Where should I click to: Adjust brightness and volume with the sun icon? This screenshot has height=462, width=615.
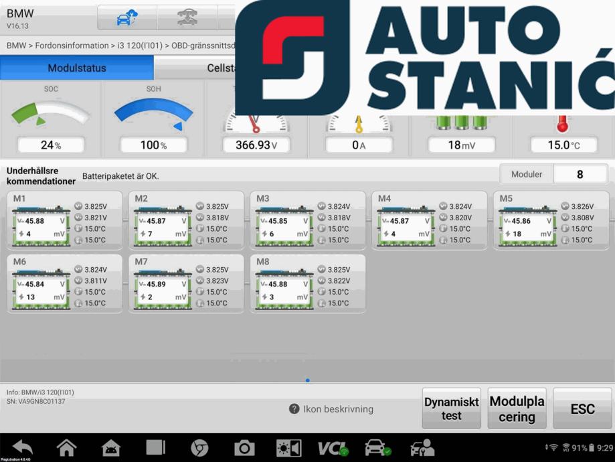click(x=288, y=448)
